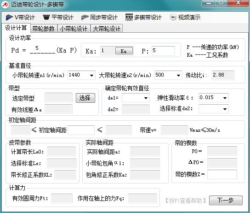Switch to 小带轮设计 tab
The width and height of the screenshot is (250, 213).
click(74, 29)
